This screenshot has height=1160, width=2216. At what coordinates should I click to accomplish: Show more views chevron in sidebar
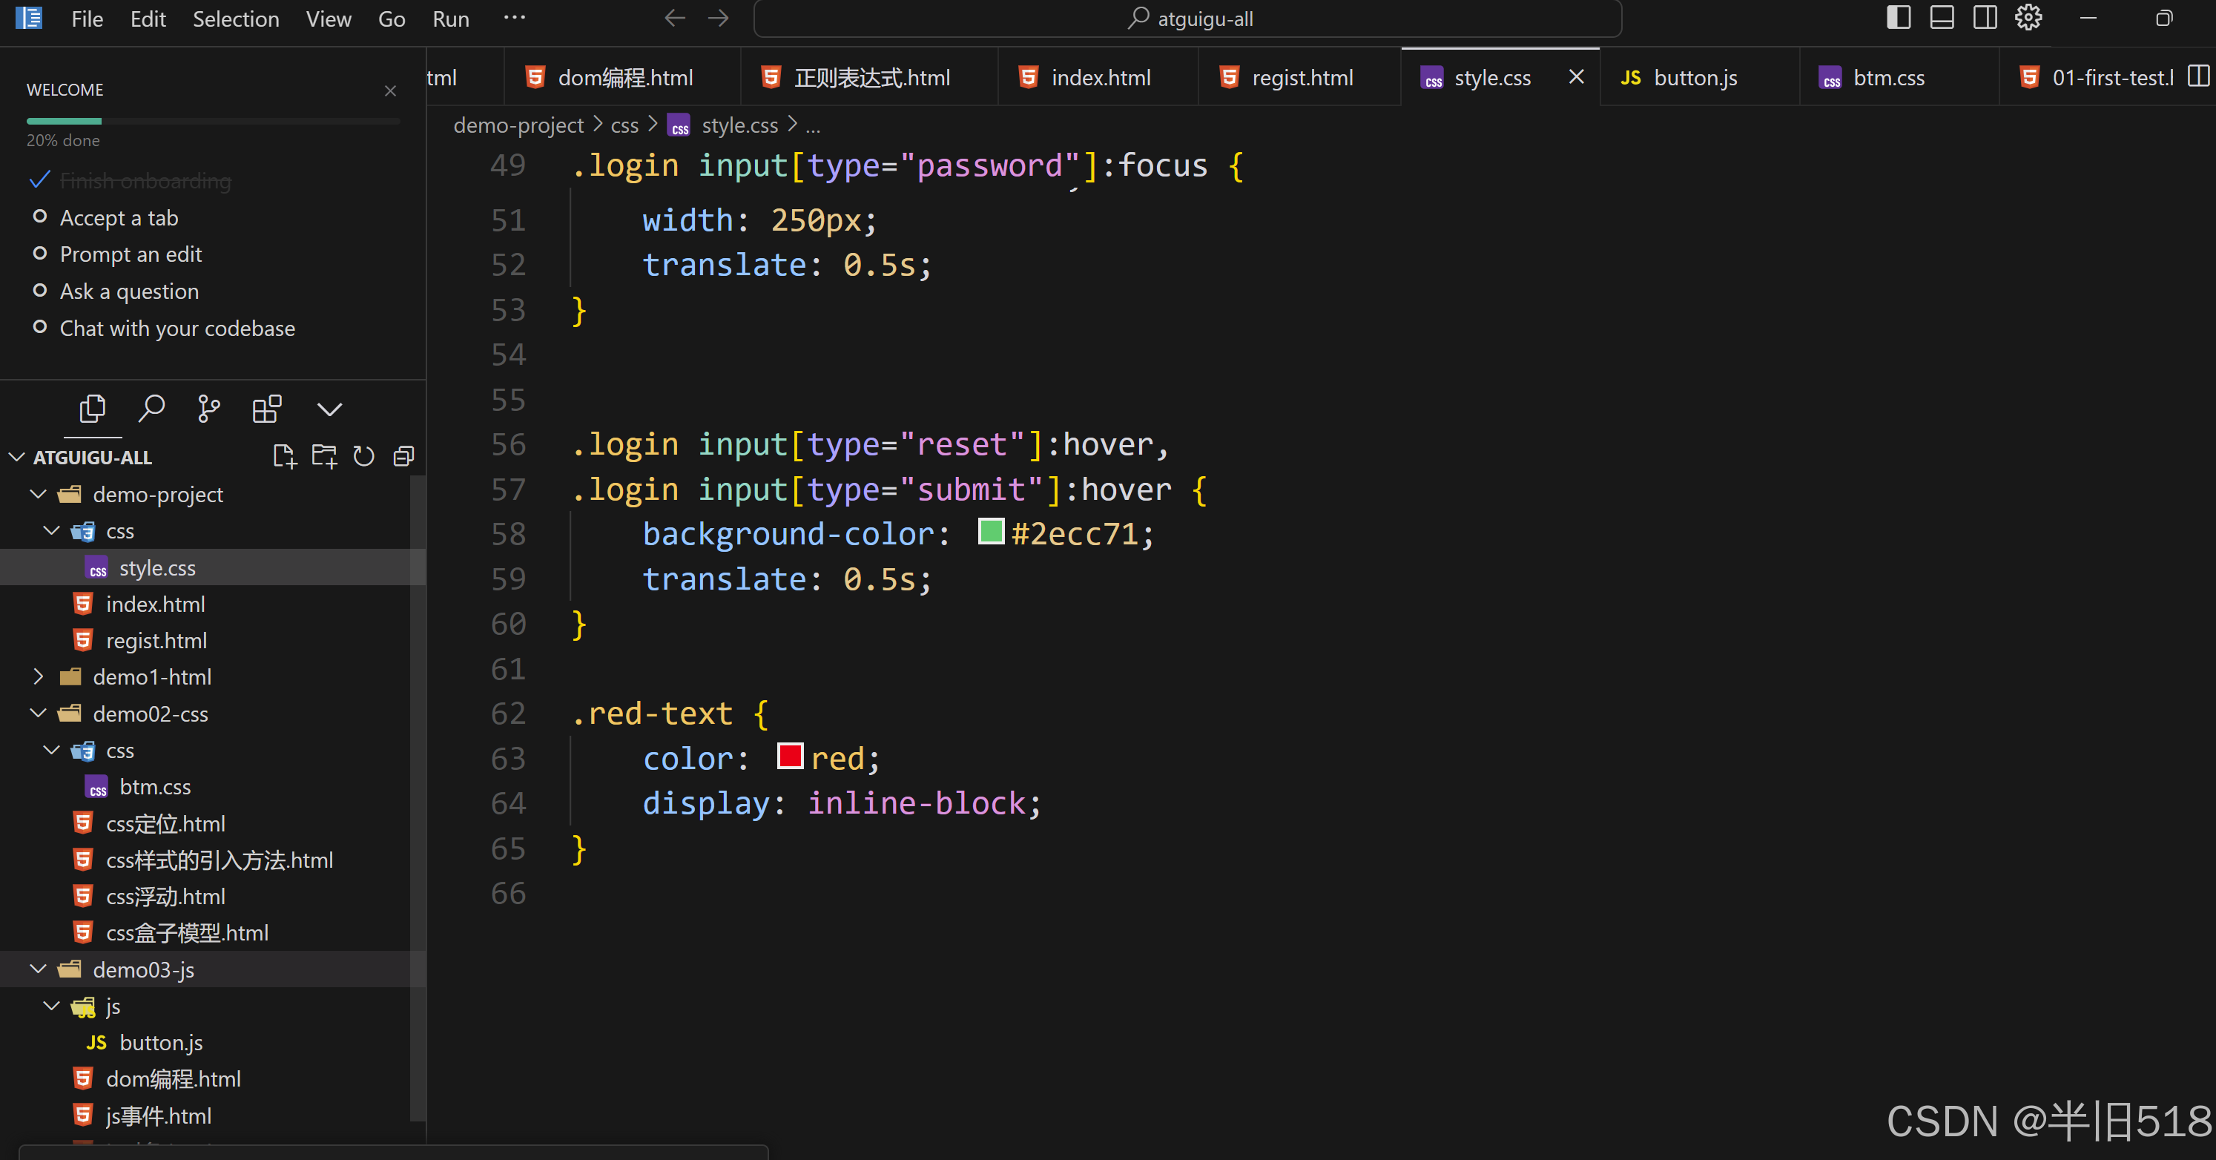(329, 409)
